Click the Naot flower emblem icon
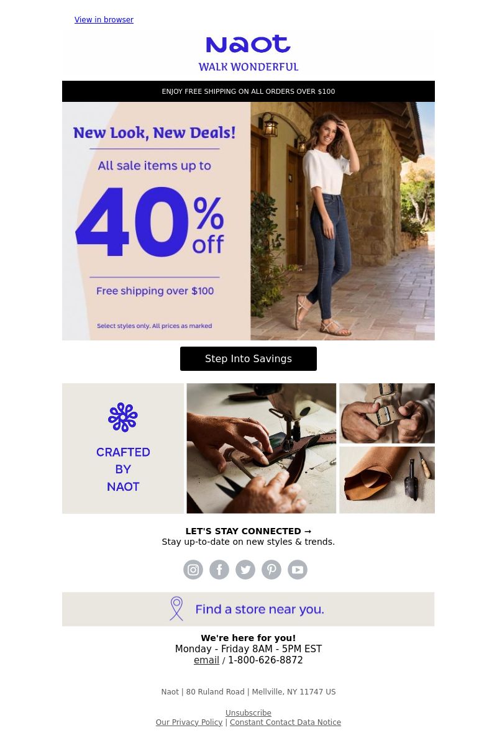The width and height of the screenshot is (497, 733). (123, 417)
